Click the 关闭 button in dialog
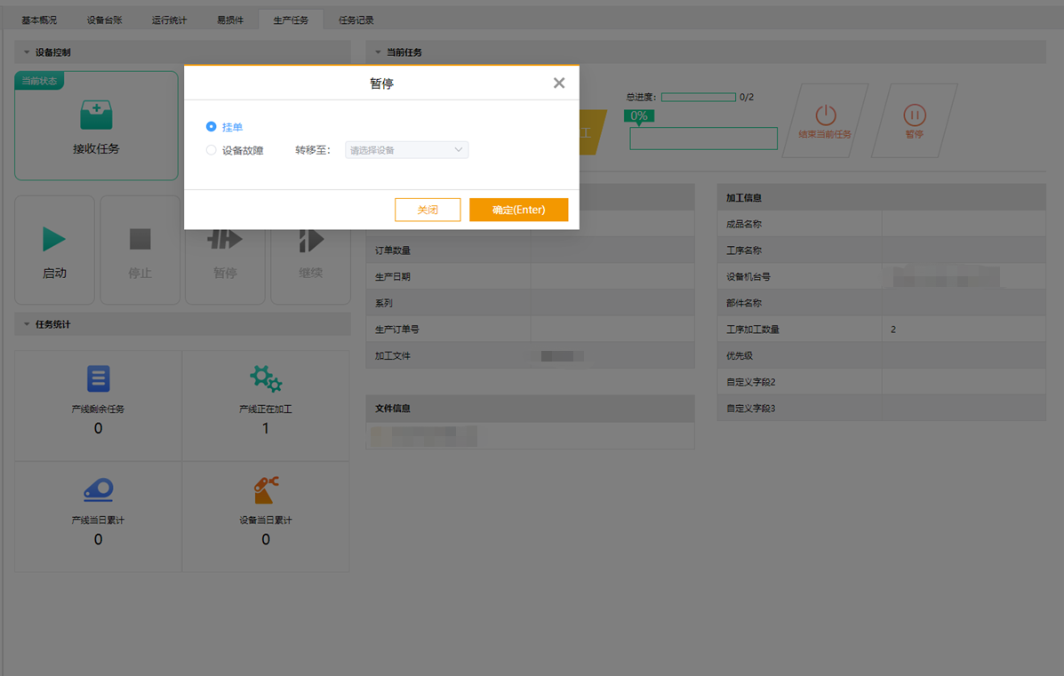1064x676 pixels. pos(428,210)
